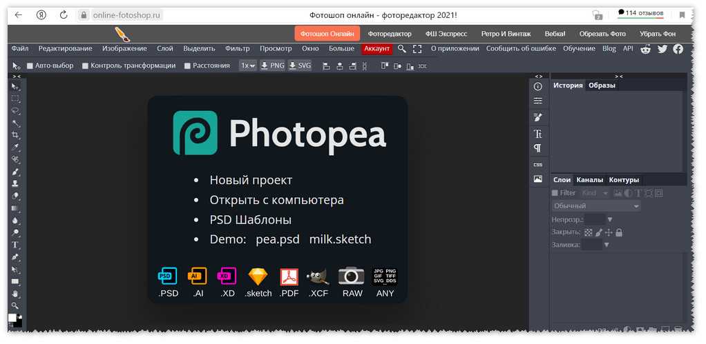The height and width of the screenshot is (344, 706).
Task: Expand the Обычный blend mode dropdown
Action: click(596, 206)
